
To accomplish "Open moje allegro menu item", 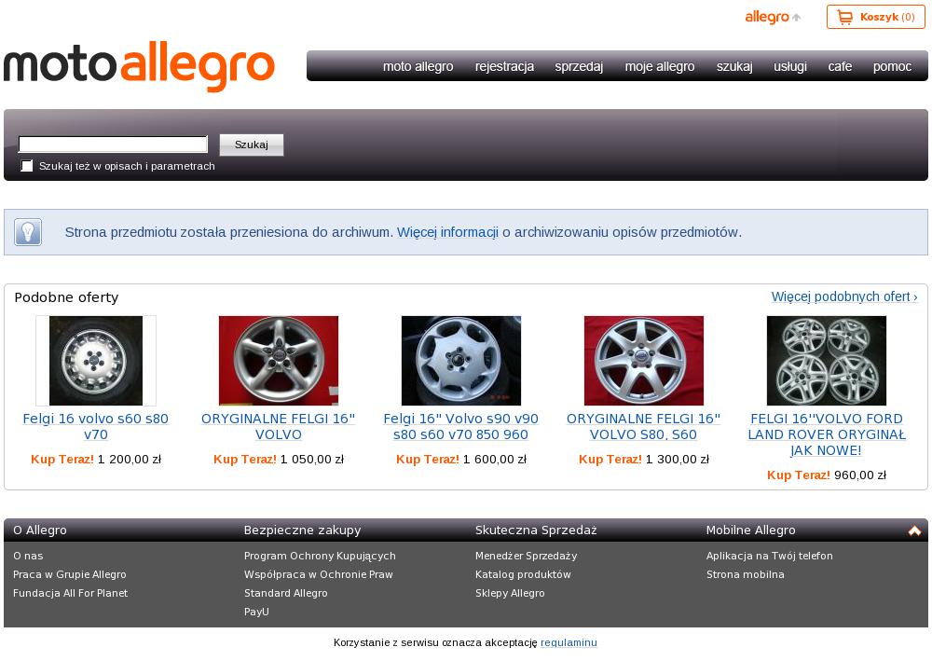I will coord(660,66).
